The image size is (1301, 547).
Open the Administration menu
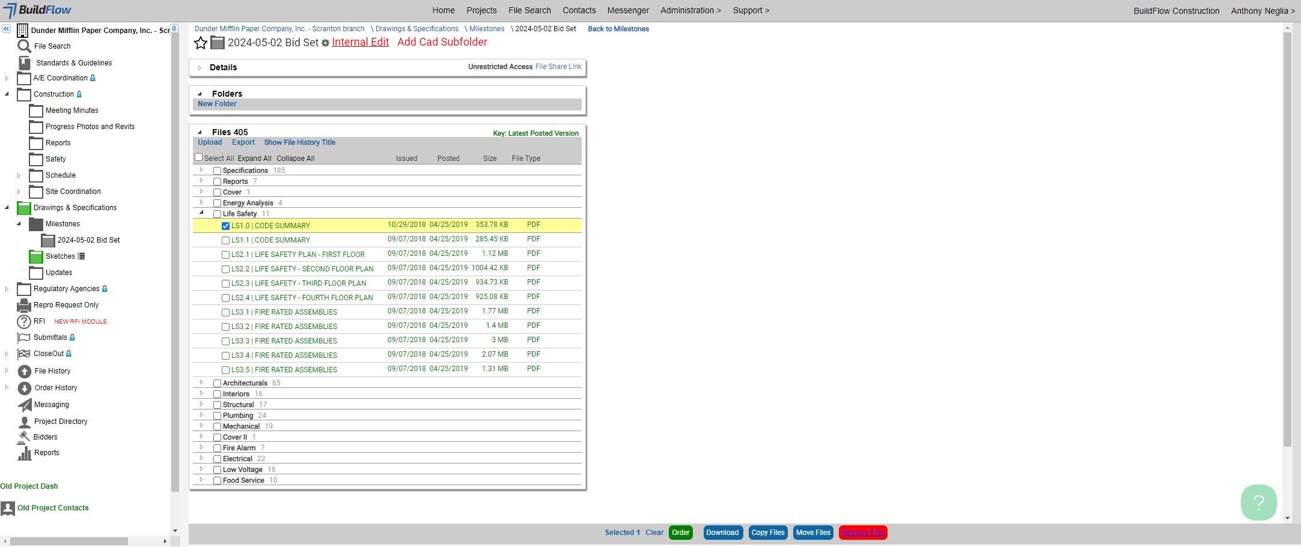point(690,10)
